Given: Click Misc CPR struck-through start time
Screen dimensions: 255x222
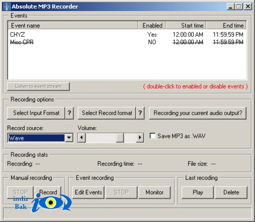Looking at the screenshot, I should click(x=188, y=42).
